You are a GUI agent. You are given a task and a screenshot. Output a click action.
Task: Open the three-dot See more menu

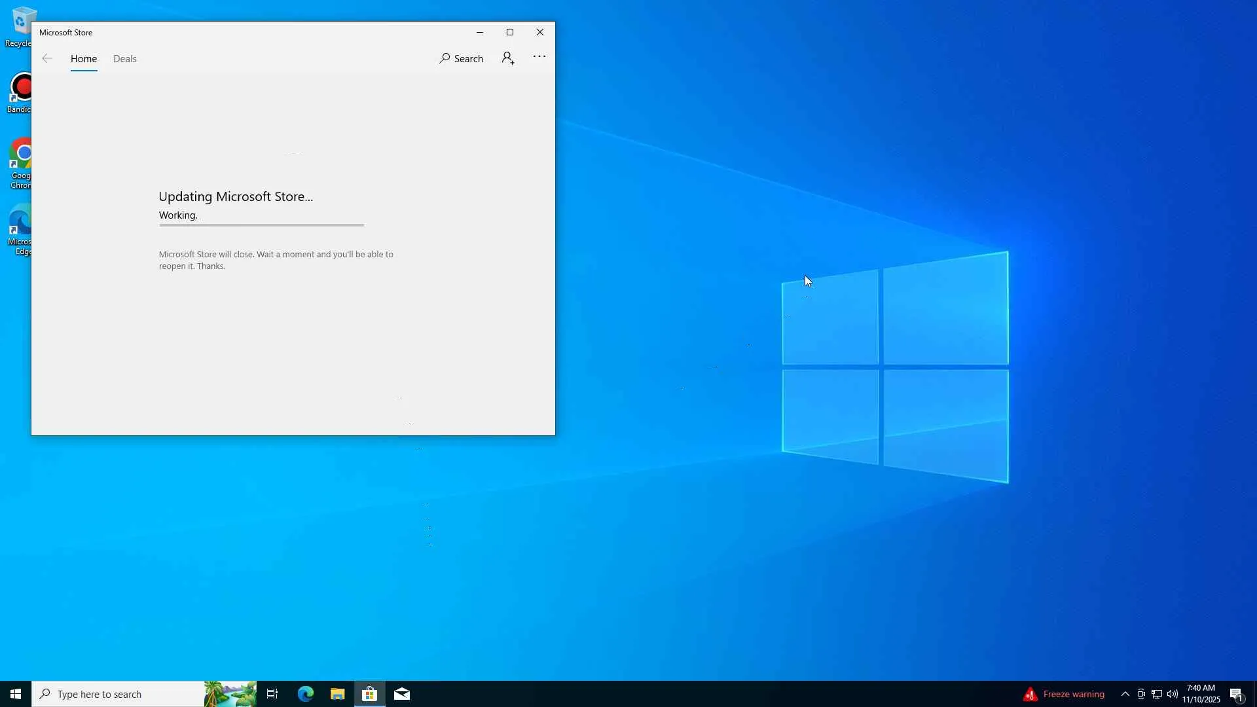tap(539, 57)
